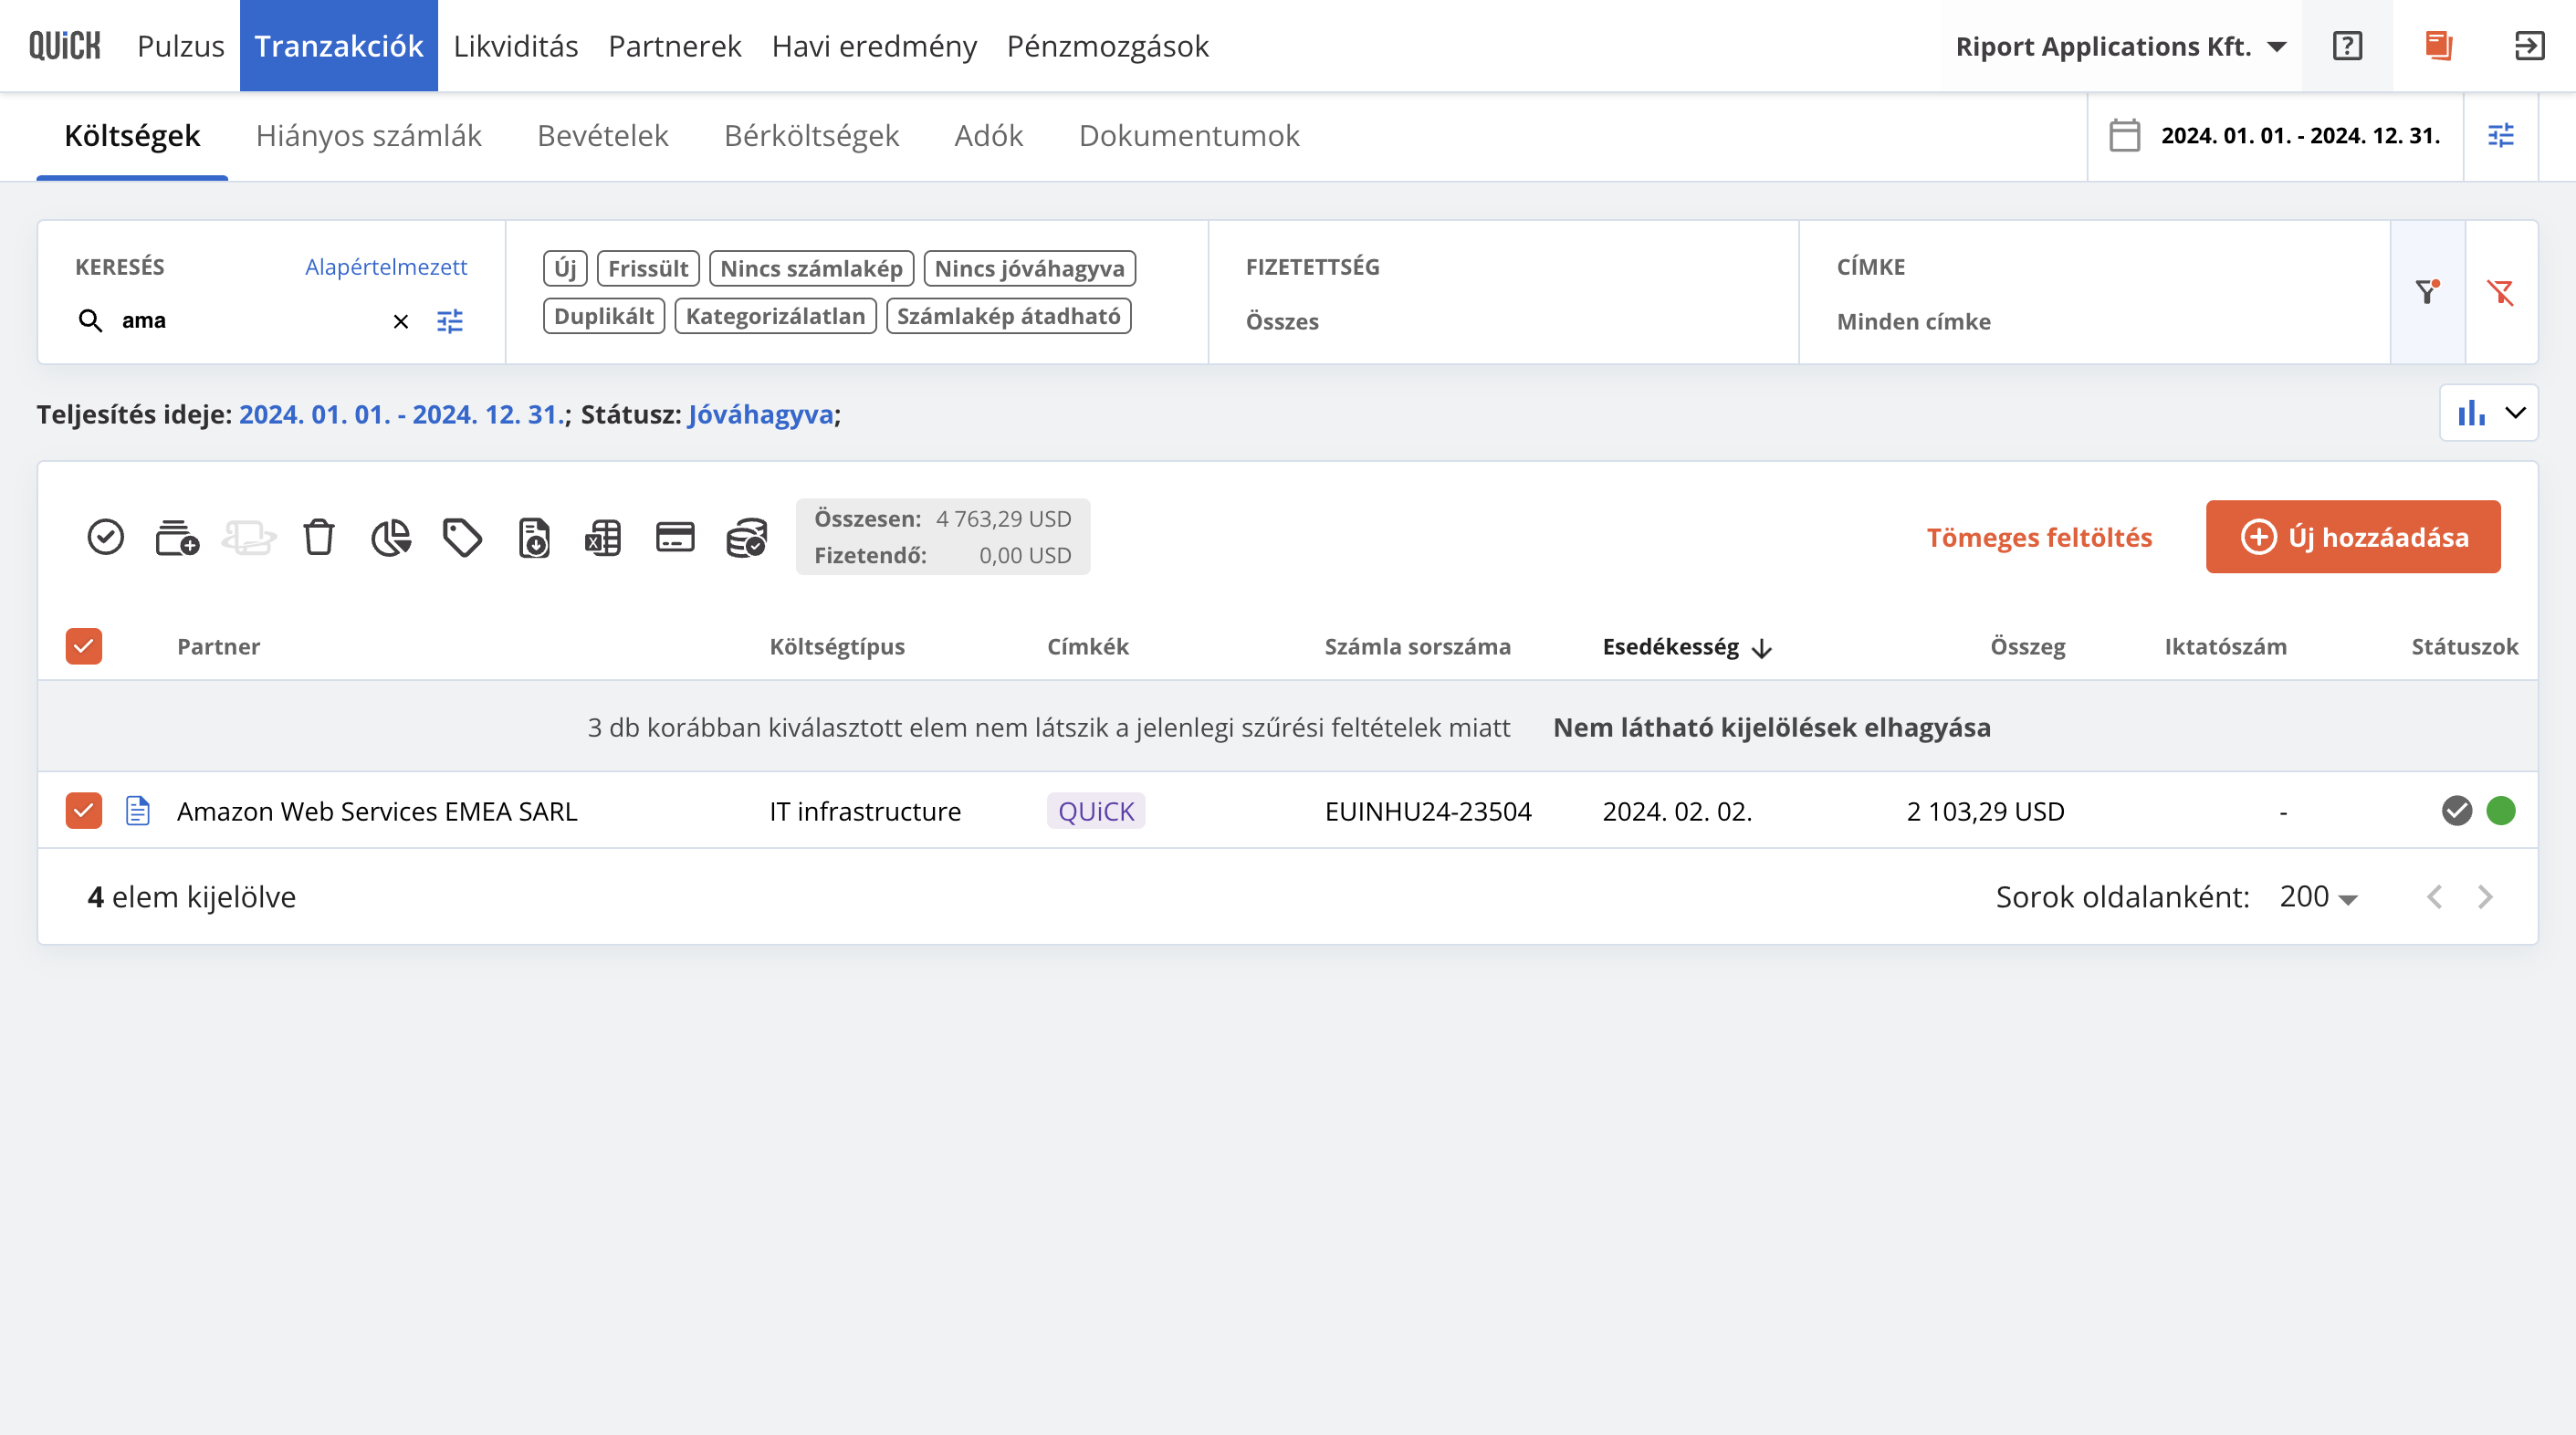Open the Partnerek menu
This screenshot has height=1435, width=2576.
[675, 46]
